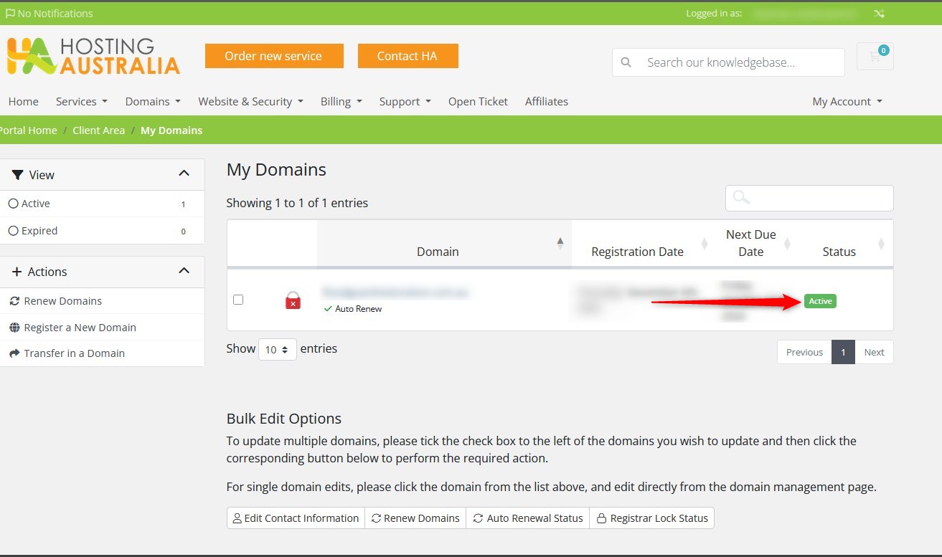Tick the domain row checkbox

coord(238,300)
